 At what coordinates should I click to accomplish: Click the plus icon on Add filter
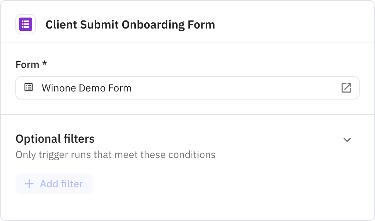(x=29, y=184)
